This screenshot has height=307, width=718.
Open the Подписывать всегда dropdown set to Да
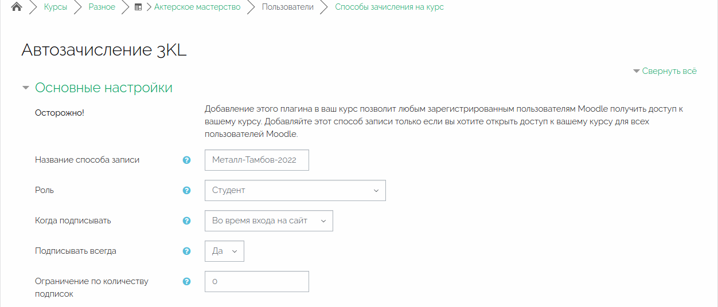[x=224, y=251]
